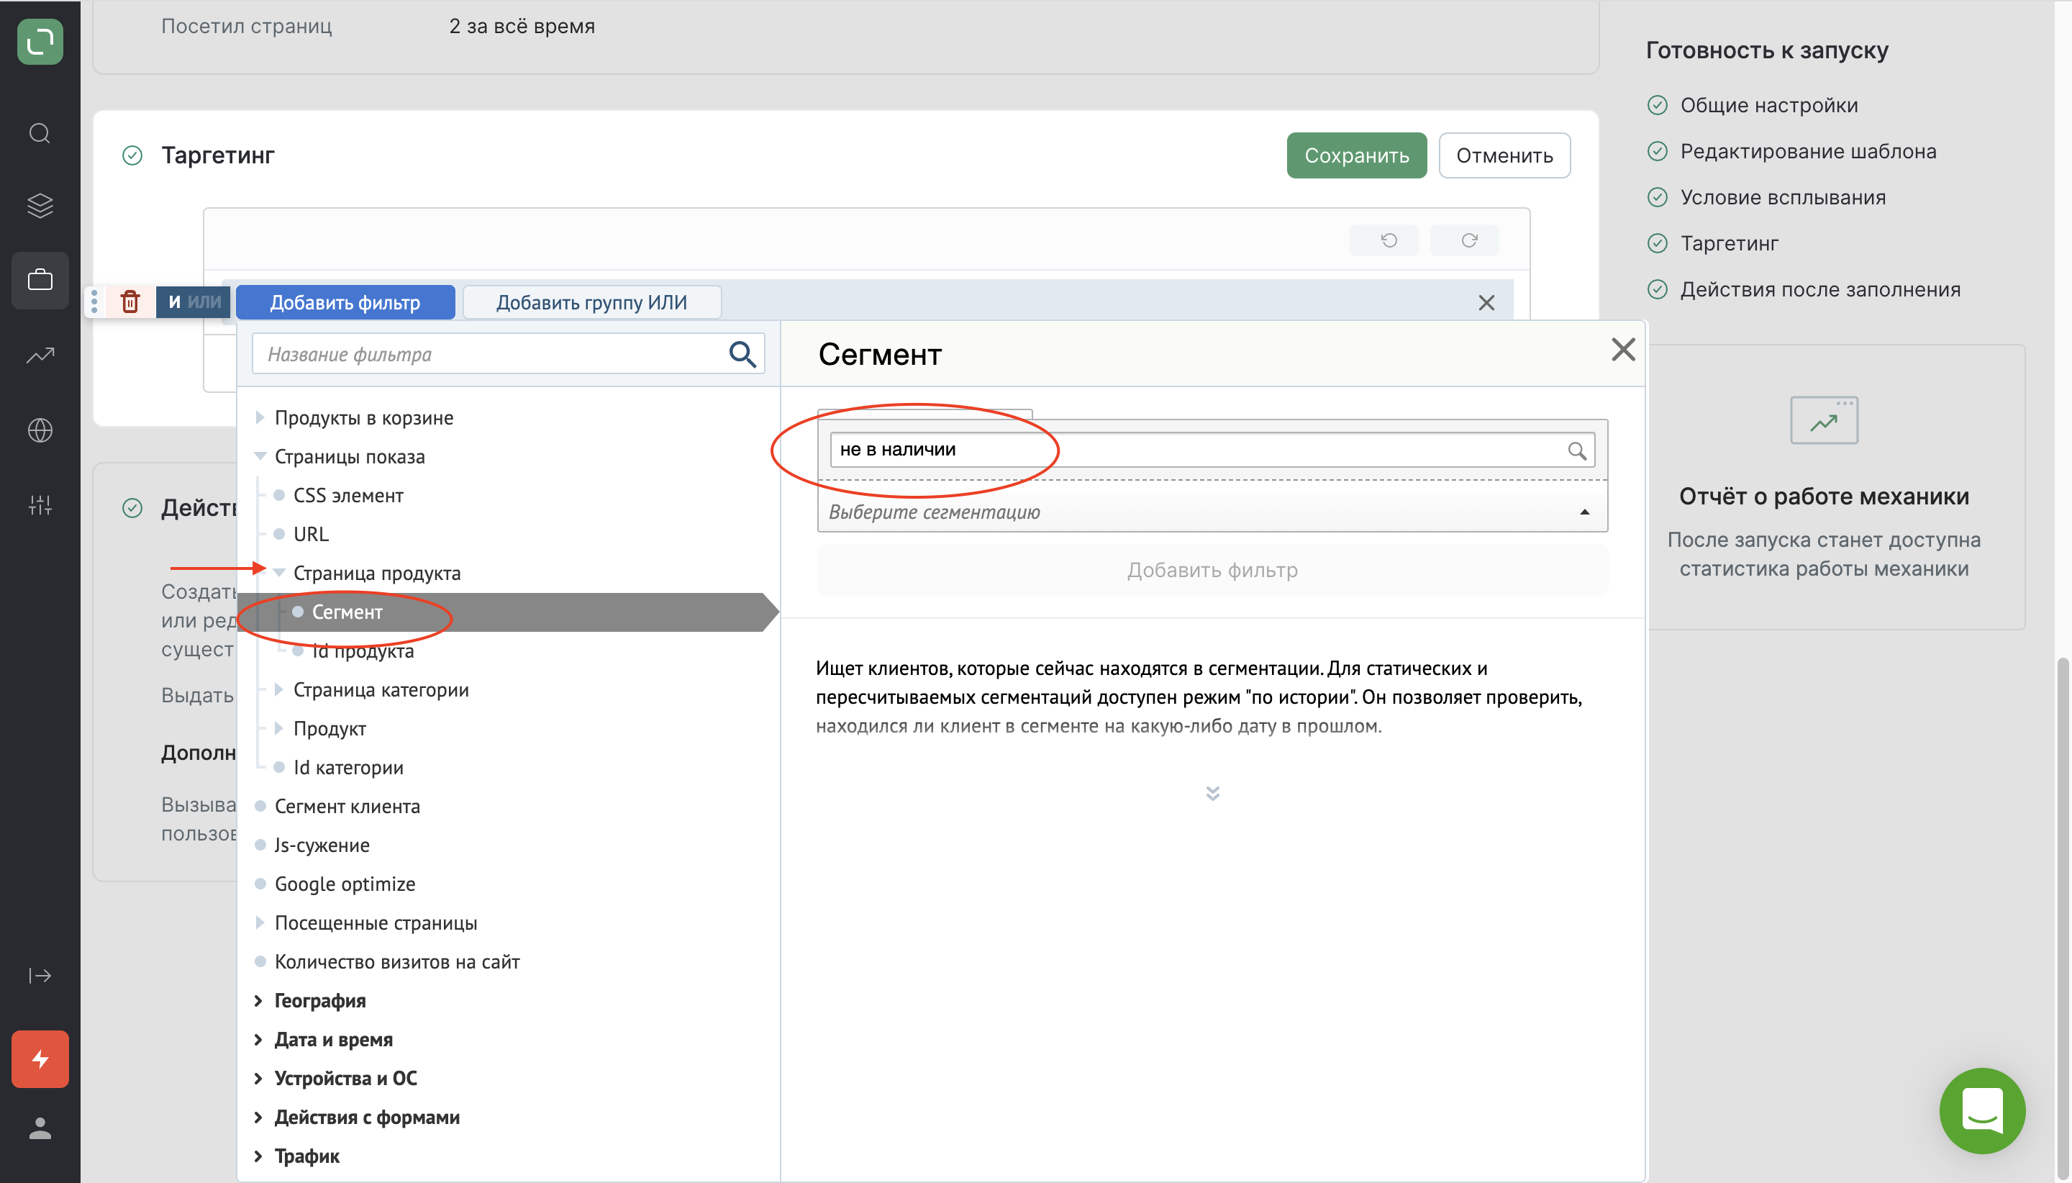Open the analytics trend icon in the sidebar
Viewport: 2072px width, 1183px height.
point(40,355)
